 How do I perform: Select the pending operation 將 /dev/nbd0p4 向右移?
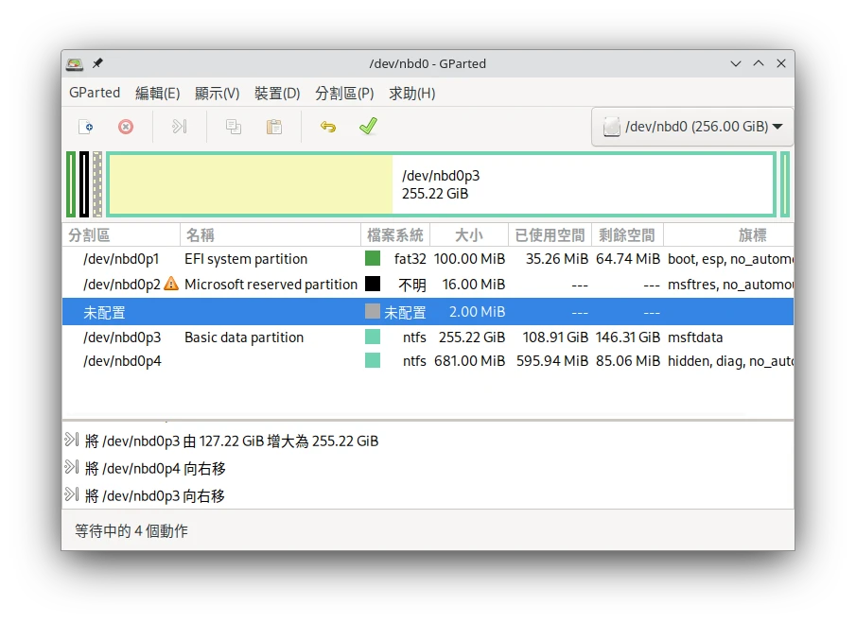[x=155, y=468]
